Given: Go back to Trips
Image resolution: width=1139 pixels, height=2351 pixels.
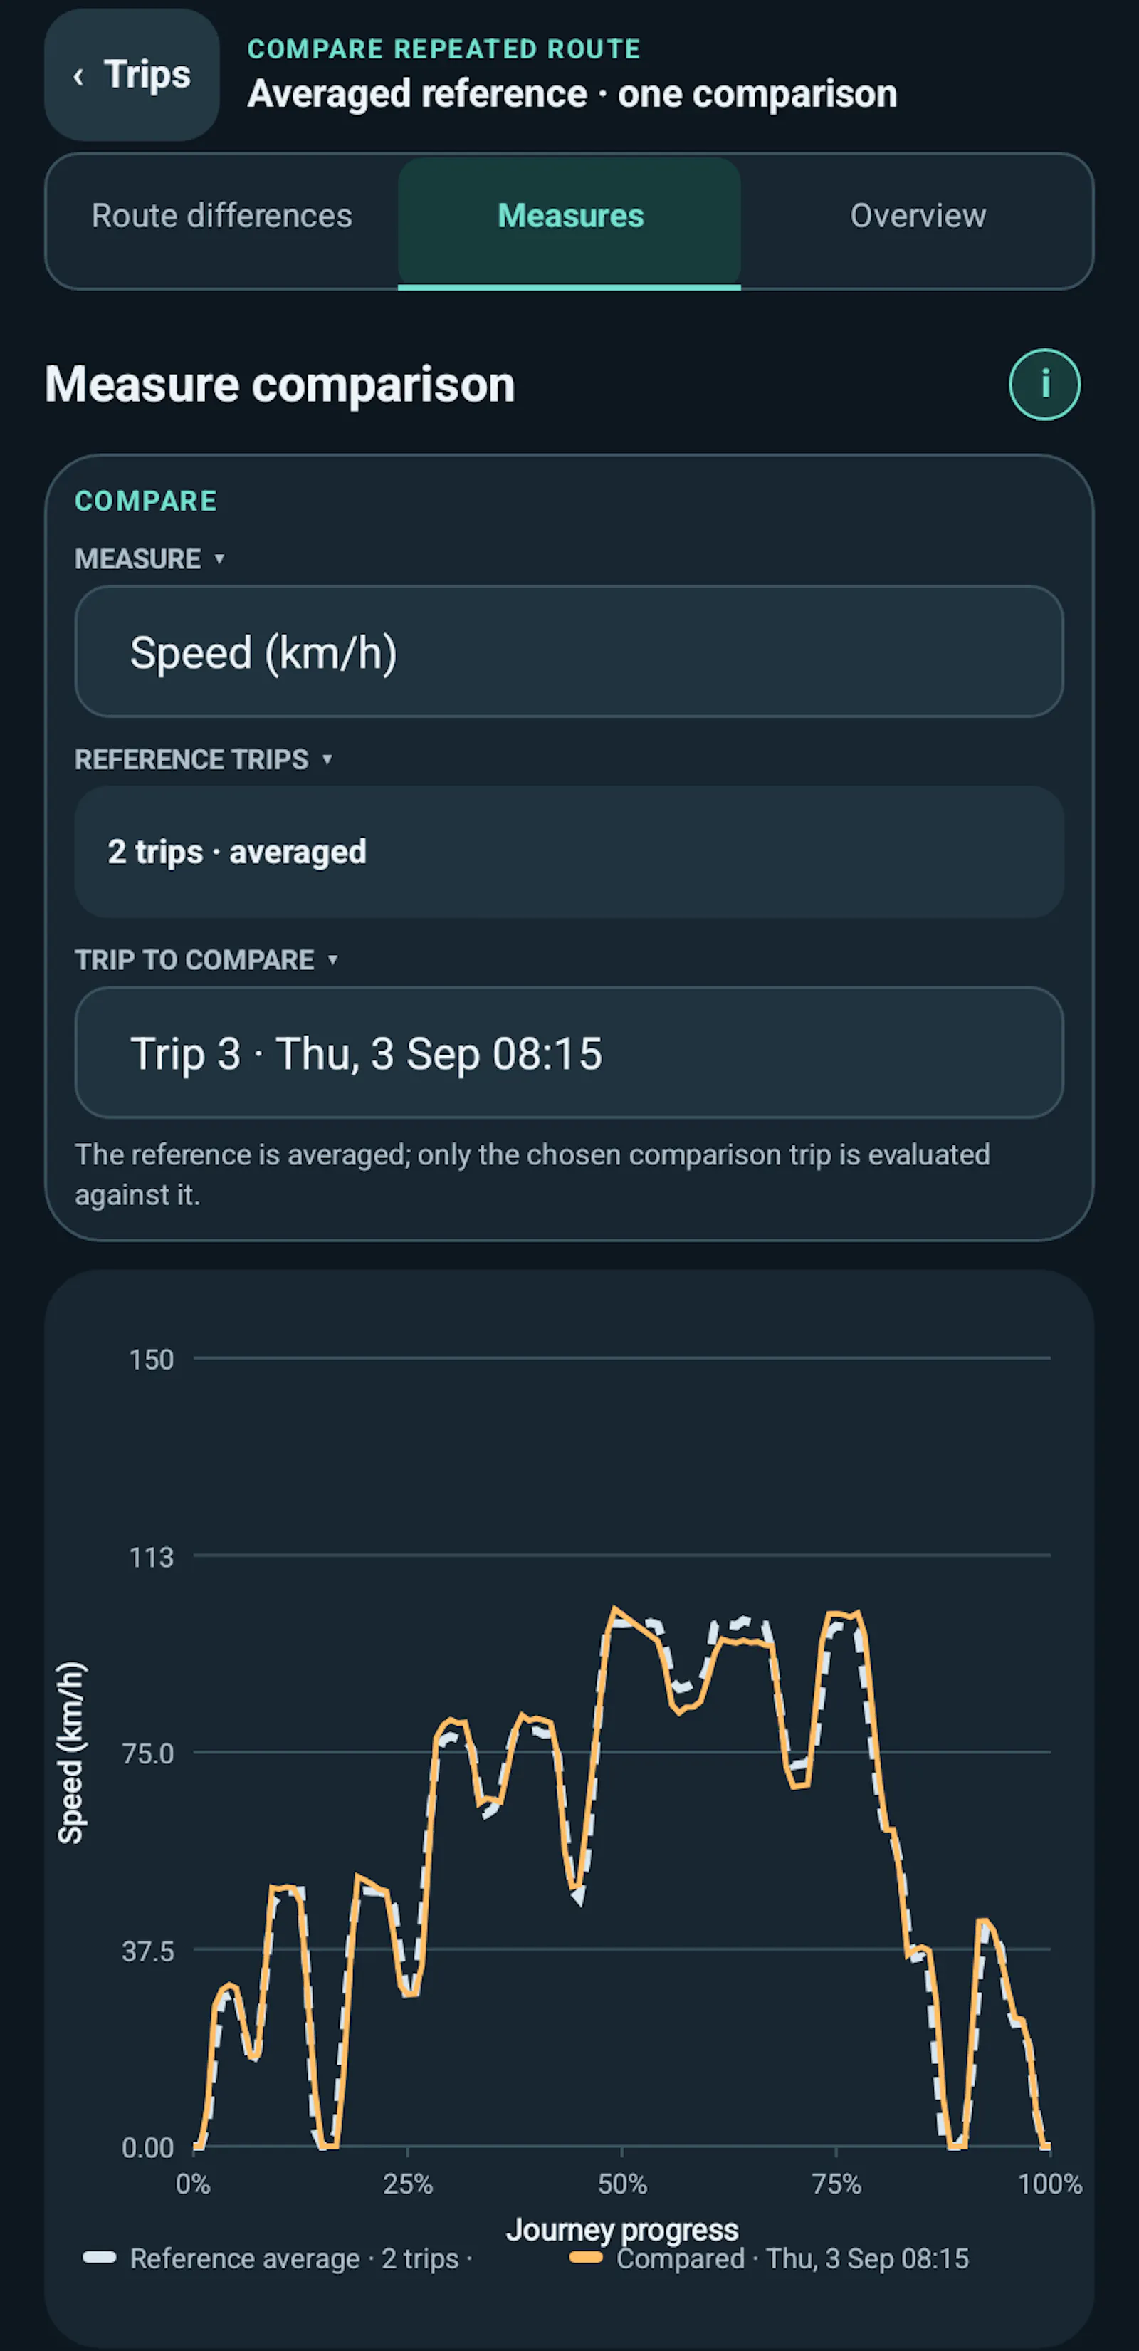Looking at the screenshot, I should 132,75.
